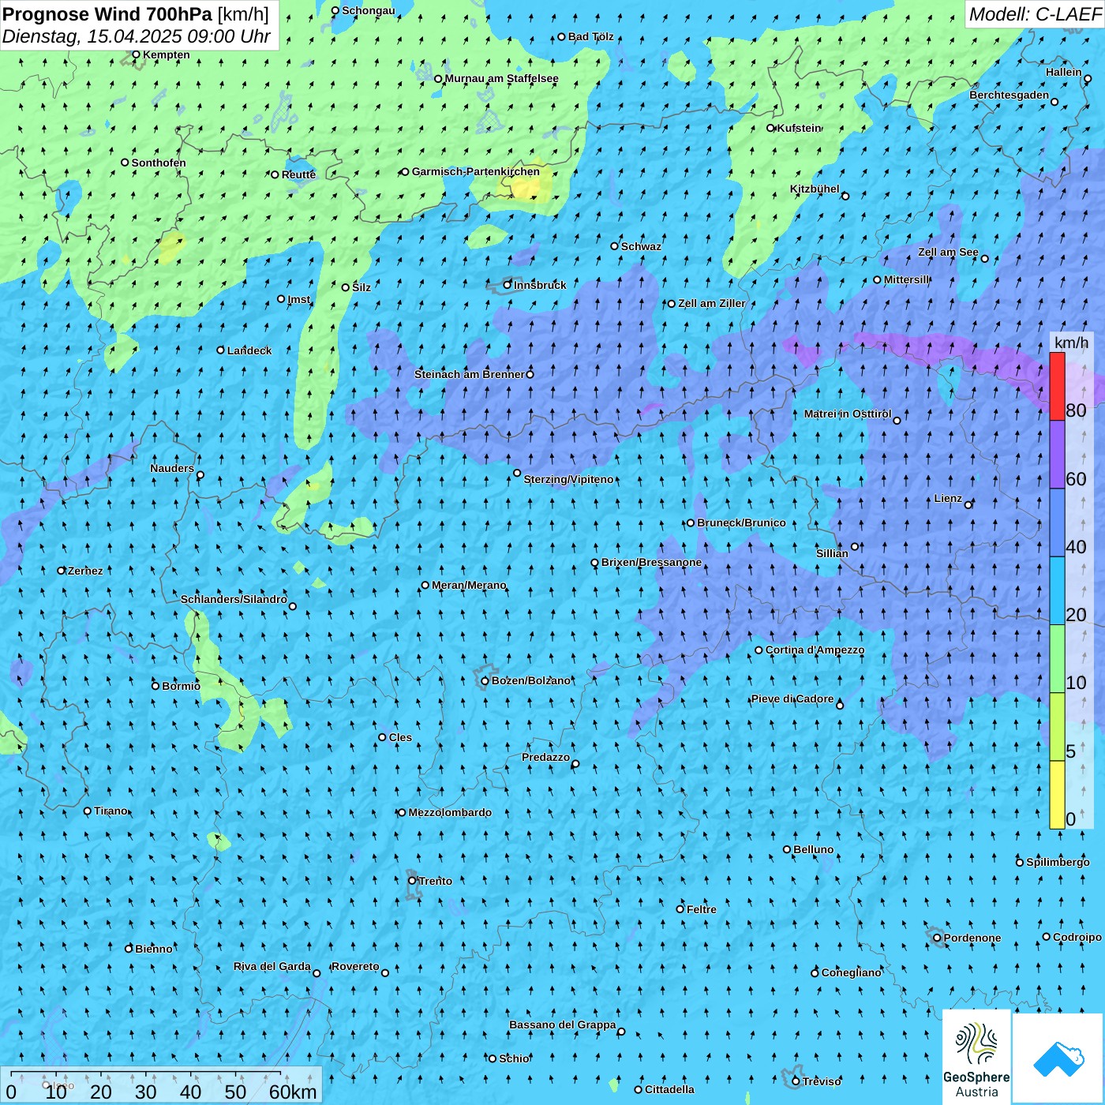Screen dimensions: 1105x1105
Task: Click the Mezzolombardo label
Action: [x=450, y=812]
